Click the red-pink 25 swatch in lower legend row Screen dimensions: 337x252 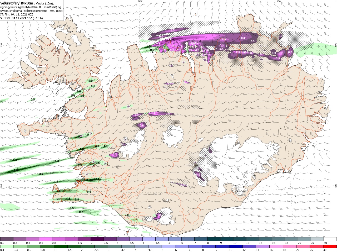click(316, 246)
